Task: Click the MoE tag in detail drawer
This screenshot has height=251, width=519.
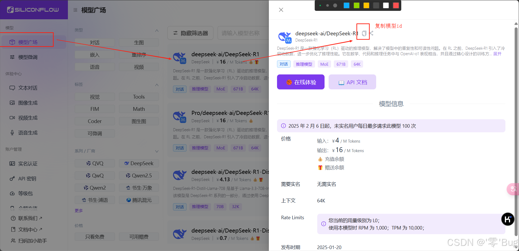Action: pos(324,64)
